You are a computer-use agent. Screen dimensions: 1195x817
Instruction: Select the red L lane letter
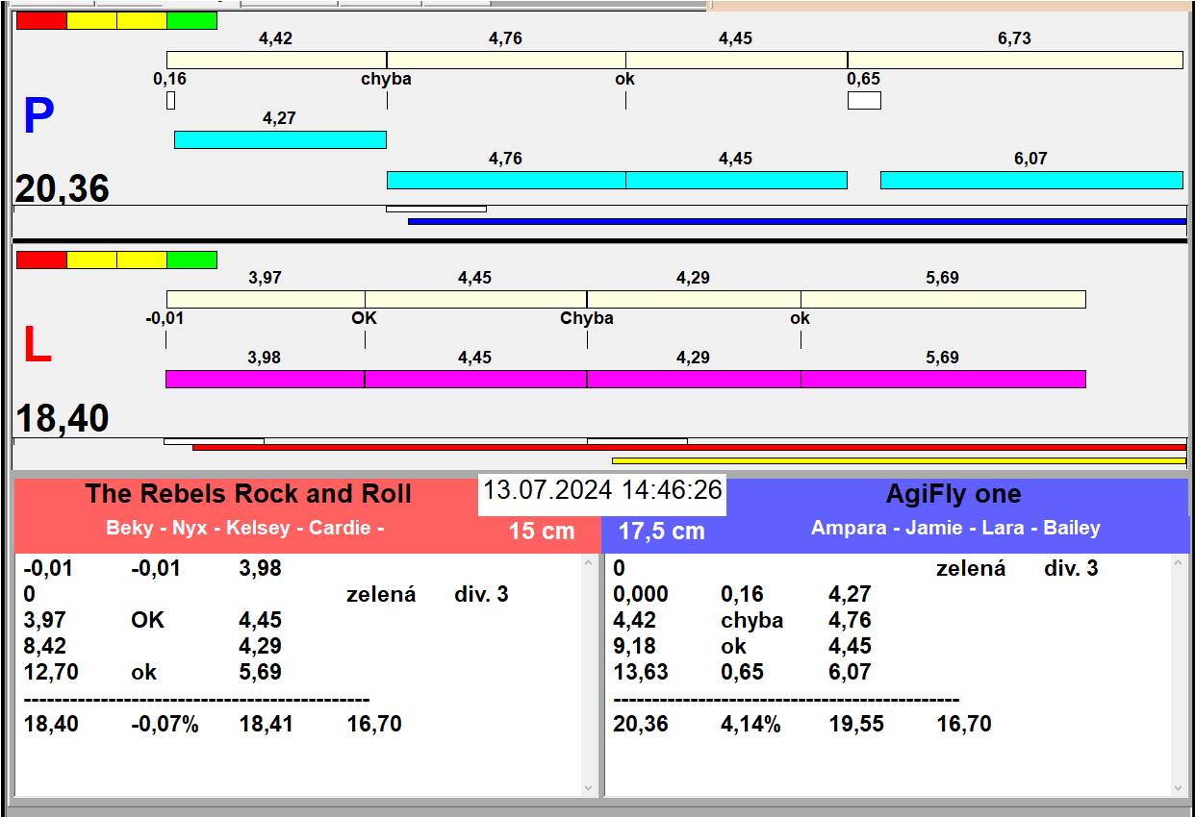click(37, 346)
